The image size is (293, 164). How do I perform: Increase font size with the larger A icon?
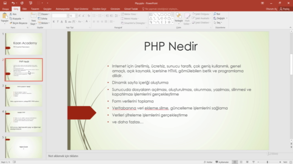pyautogui.click(x=80, y=16)
